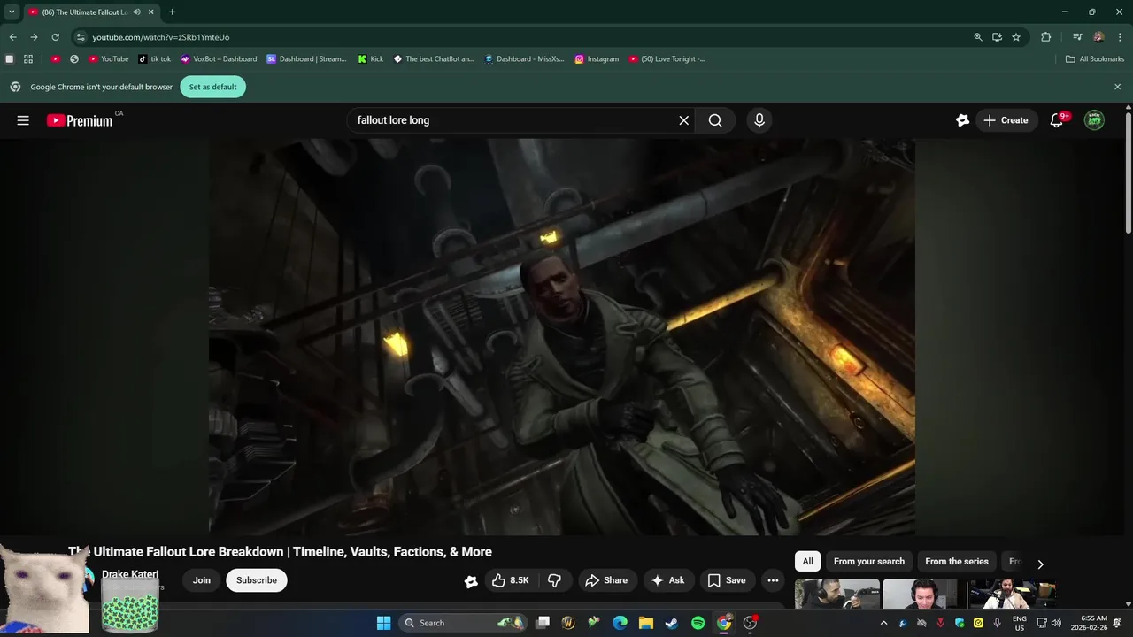Image resolution: width=1133 pixels, height=637 pixels.
Task: Open the All Bookmarks folder
Action: 1095,59
